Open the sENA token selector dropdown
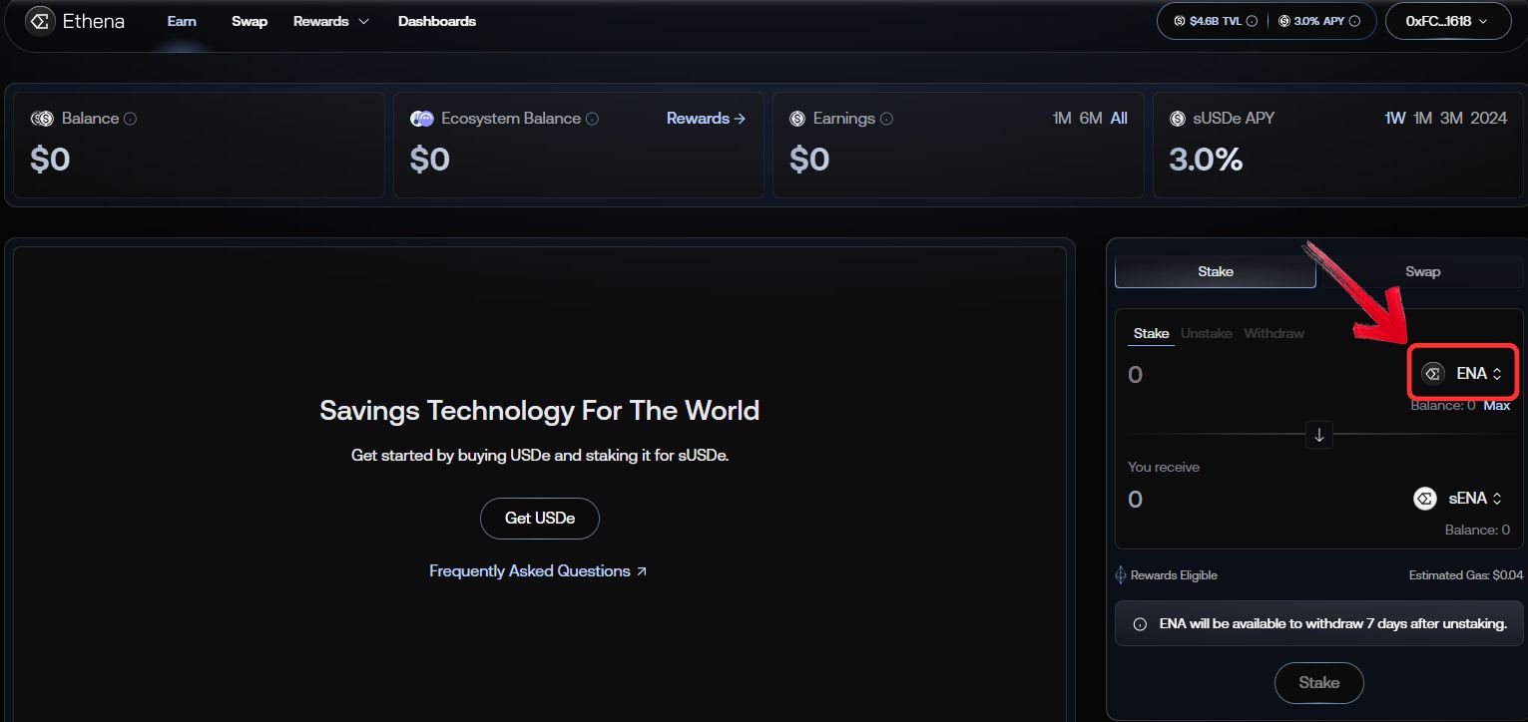1528x722 pixels. 1457,499
